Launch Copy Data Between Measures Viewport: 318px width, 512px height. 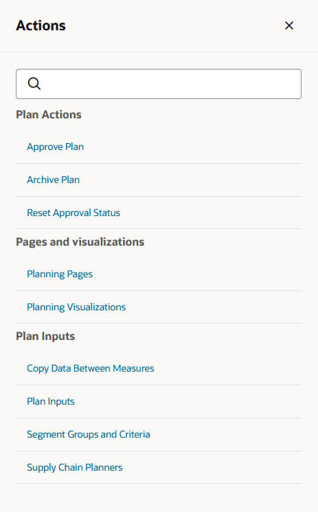[x=91, y=369]
